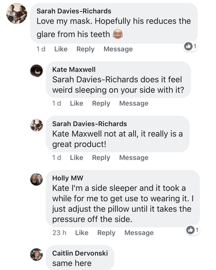This screenshot has width=216, height=270.
Task: View the like reaction on the mask comment
Action: (x=190, y=46)
